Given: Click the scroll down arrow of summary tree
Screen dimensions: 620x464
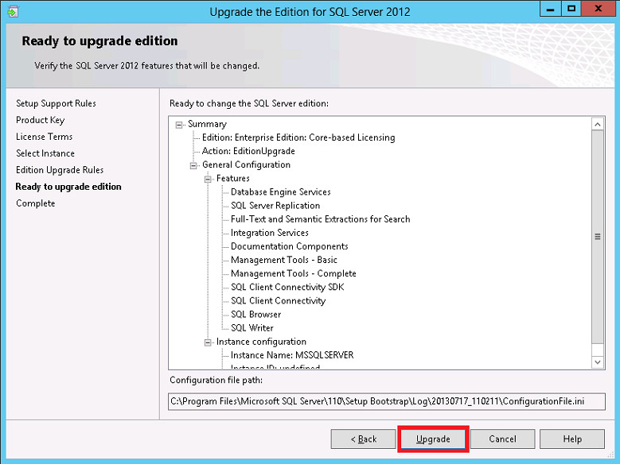Looking at the screenshot, I should tap(598, 362).
